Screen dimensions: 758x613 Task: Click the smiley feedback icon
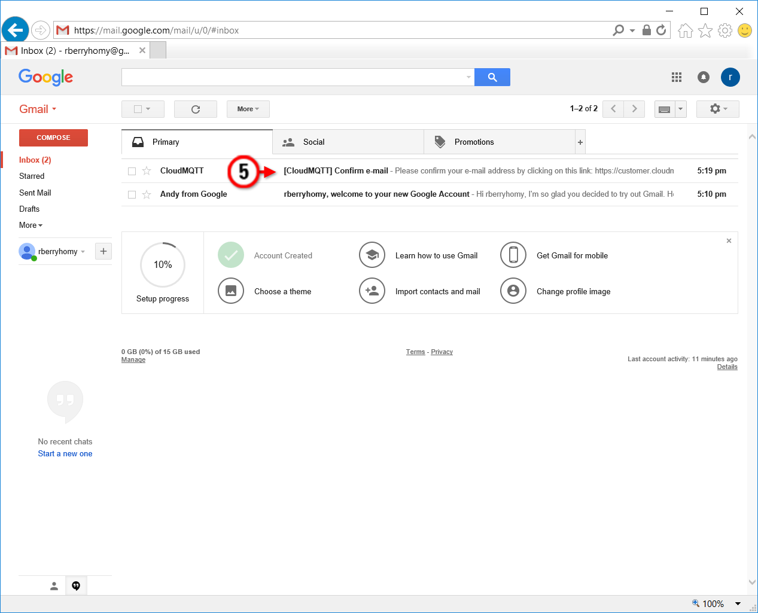745,31
